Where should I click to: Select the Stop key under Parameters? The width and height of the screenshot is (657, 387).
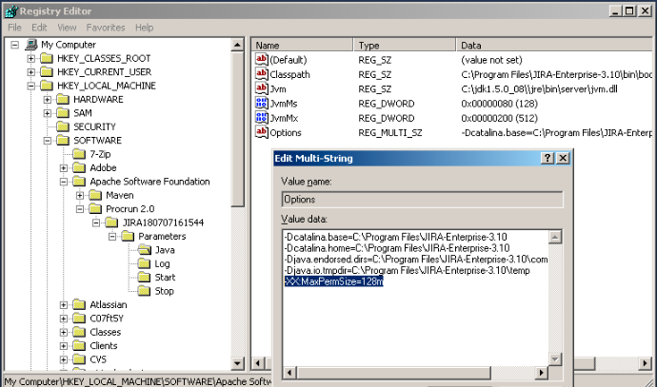(164, 291)
